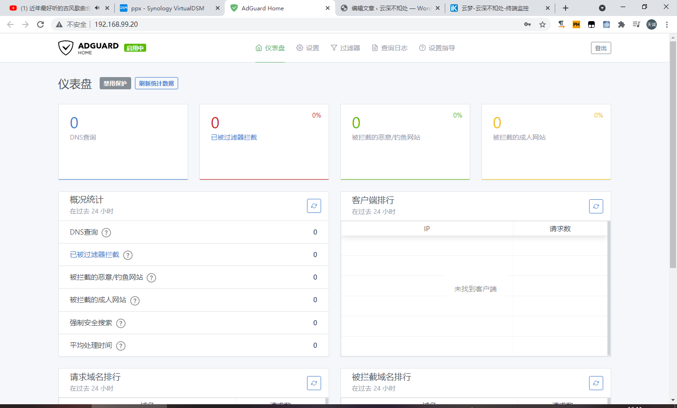
Task: Toggle protection with 禁用保护 button
Action: click(x=115, y=84)
